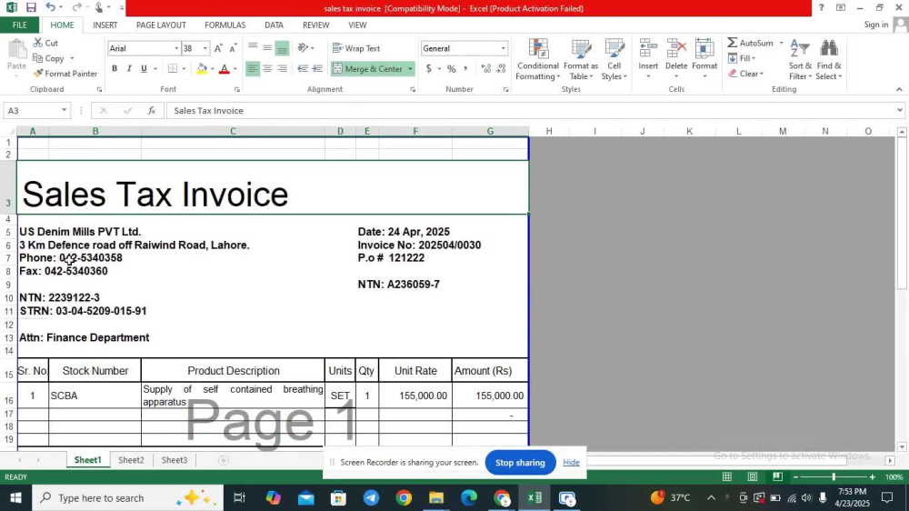Expand the Copy dropdown arrow

click(72, 58)
